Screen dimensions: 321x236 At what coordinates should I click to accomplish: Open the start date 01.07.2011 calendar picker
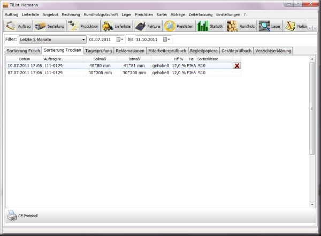pyautogui.click(x=120, y=40)
